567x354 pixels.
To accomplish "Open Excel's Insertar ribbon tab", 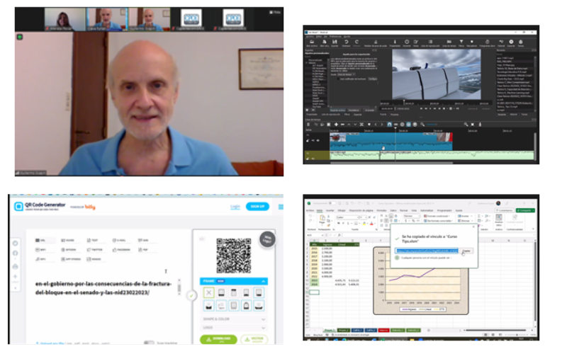I will pos(330,210).
